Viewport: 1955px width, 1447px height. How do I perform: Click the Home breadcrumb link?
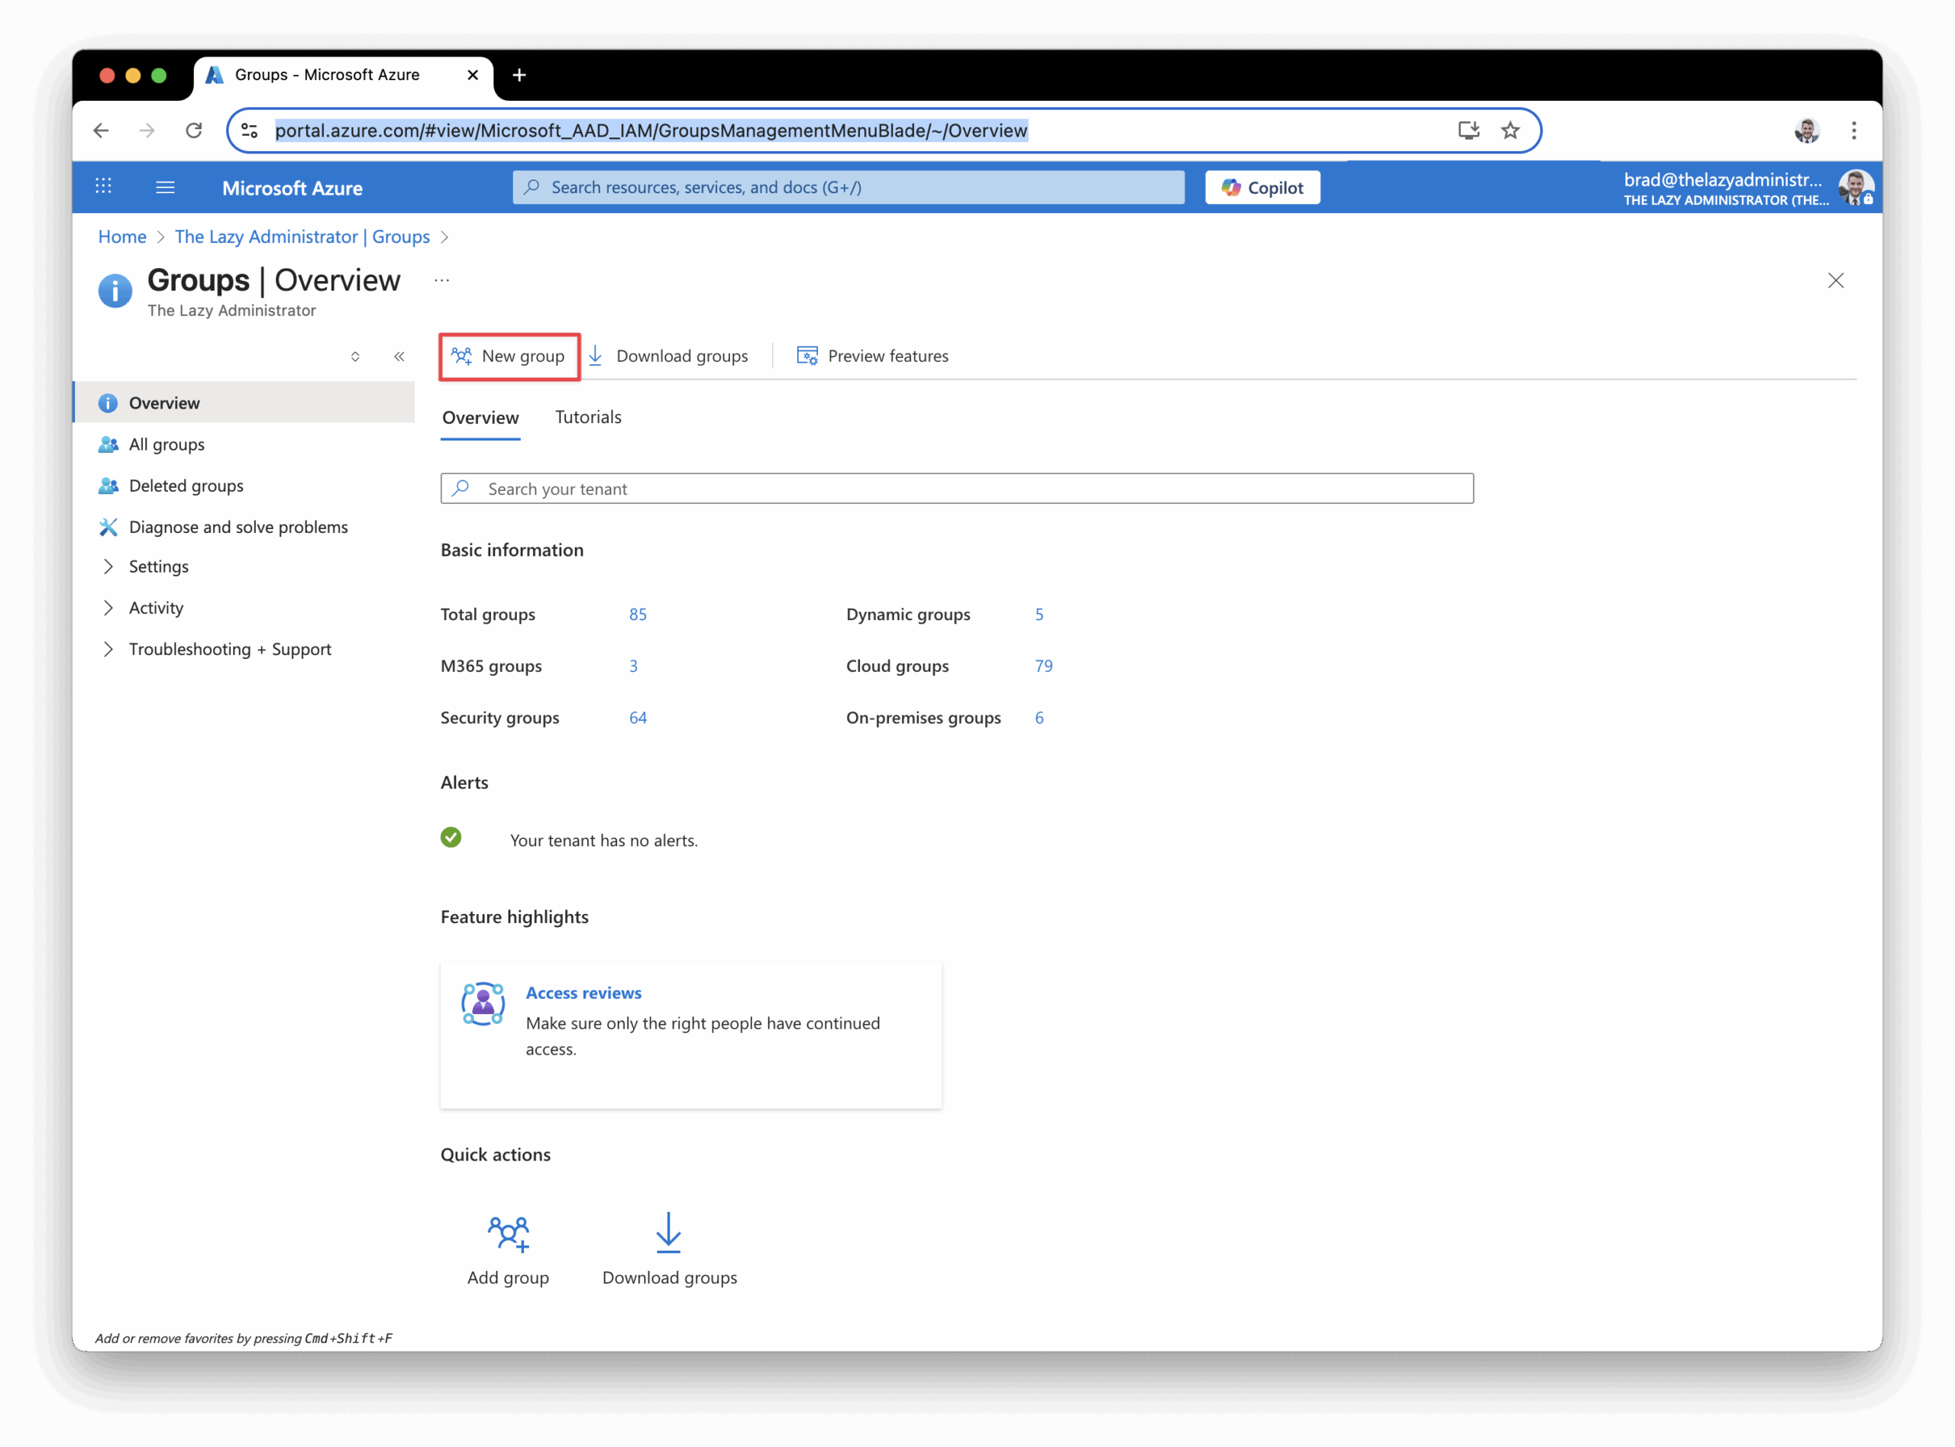coord(121,237)
